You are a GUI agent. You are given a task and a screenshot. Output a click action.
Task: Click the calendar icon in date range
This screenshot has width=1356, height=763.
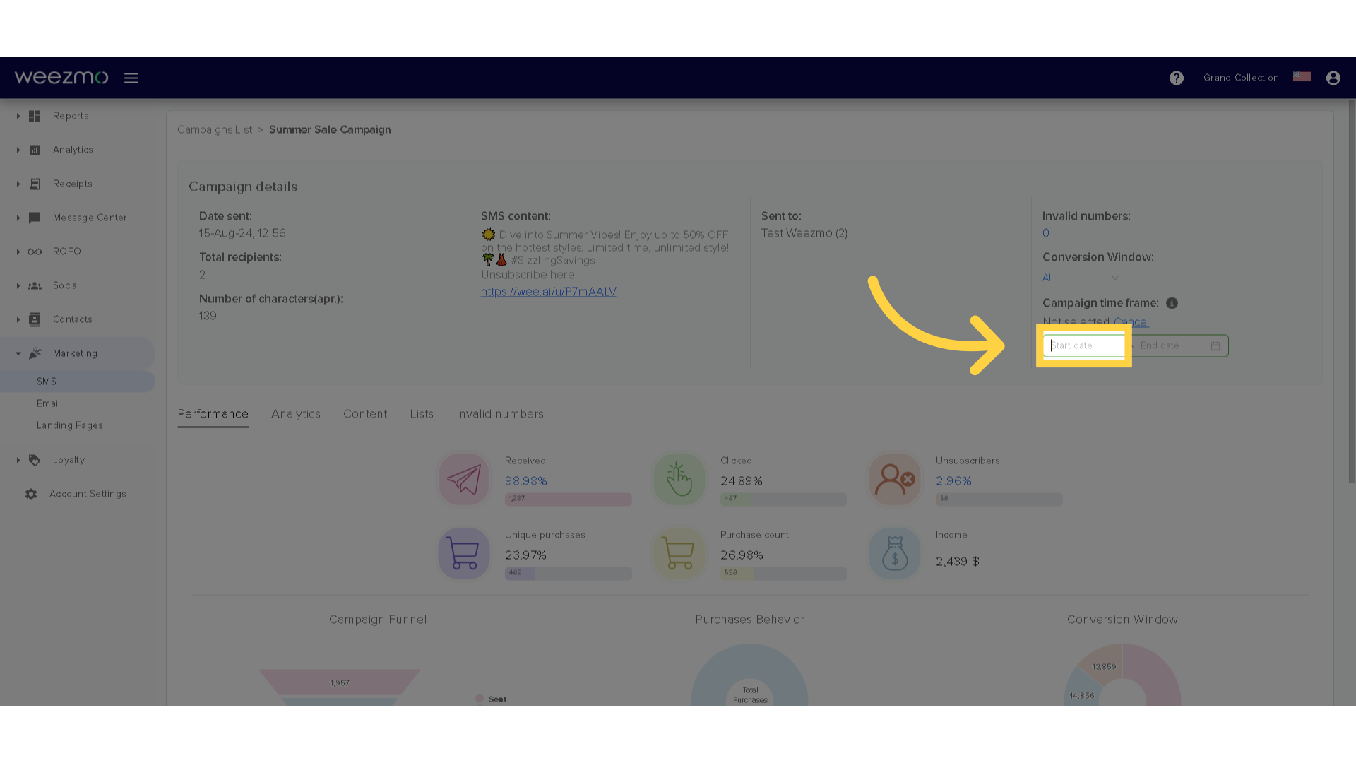tap(1215, 345)
